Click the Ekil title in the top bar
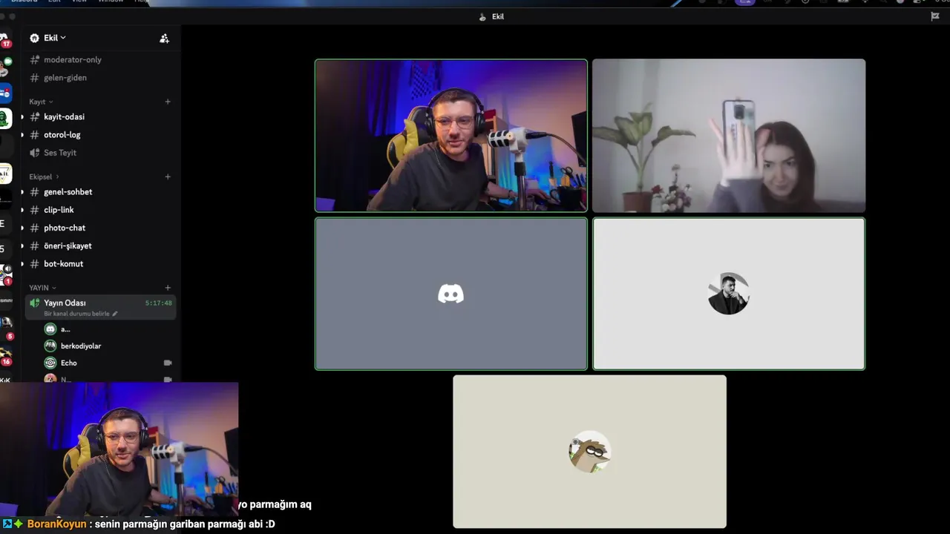This screenshot has height=534, width=950. (x=498, y=16)
